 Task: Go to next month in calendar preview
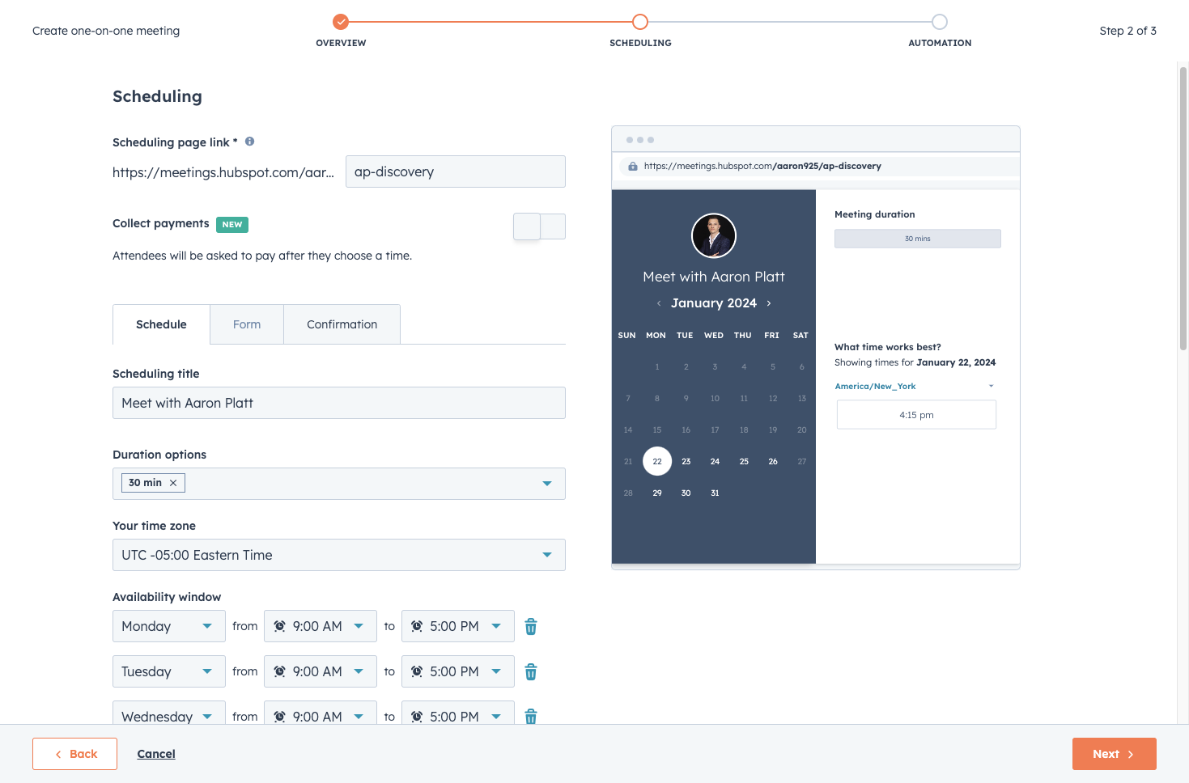(769, 303)
